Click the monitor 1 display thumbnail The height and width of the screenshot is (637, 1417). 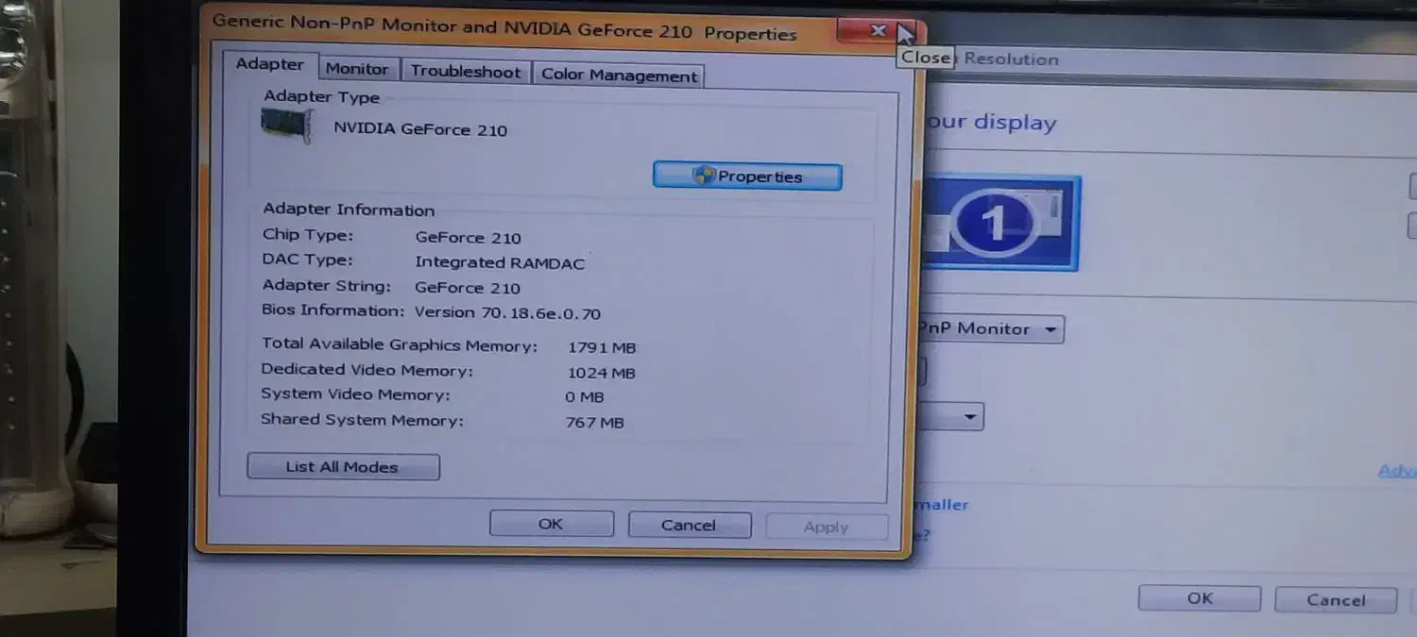coord(999,223)
